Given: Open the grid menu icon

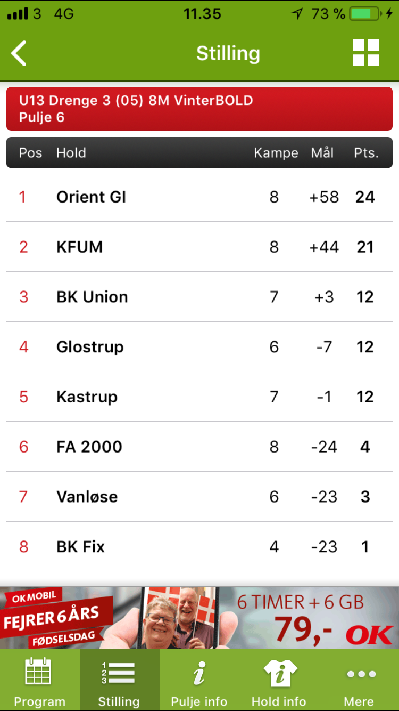Looking at the screenshot, I should (x=365, y=53).
